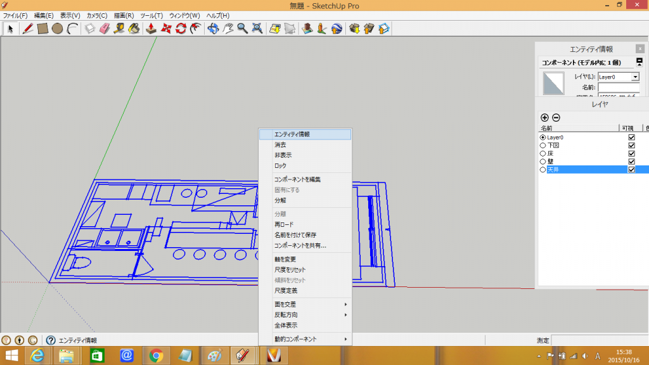
Task: Pick the Paint Bucket tool
Action: pos(134,29)
